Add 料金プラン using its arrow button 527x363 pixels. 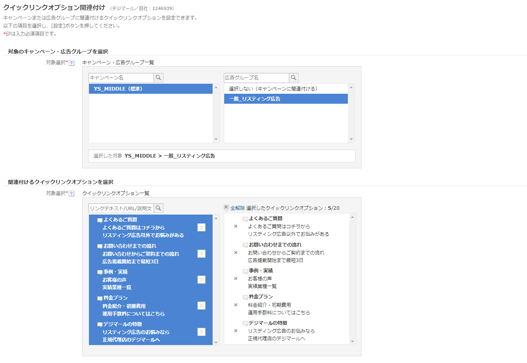point(201,306)
